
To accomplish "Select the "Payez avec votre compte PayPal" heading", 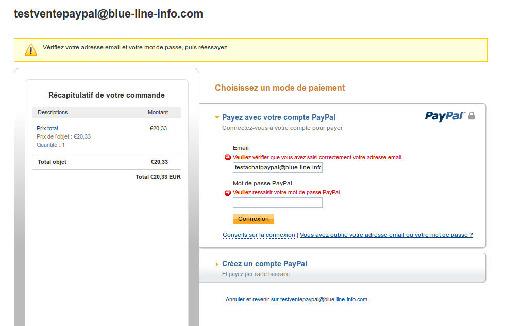I will (279, 117).
